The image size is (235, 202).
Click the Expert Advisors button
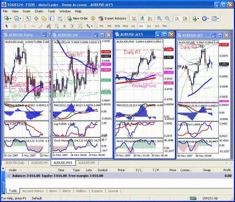pyautogui.click(x=112, y=18)
